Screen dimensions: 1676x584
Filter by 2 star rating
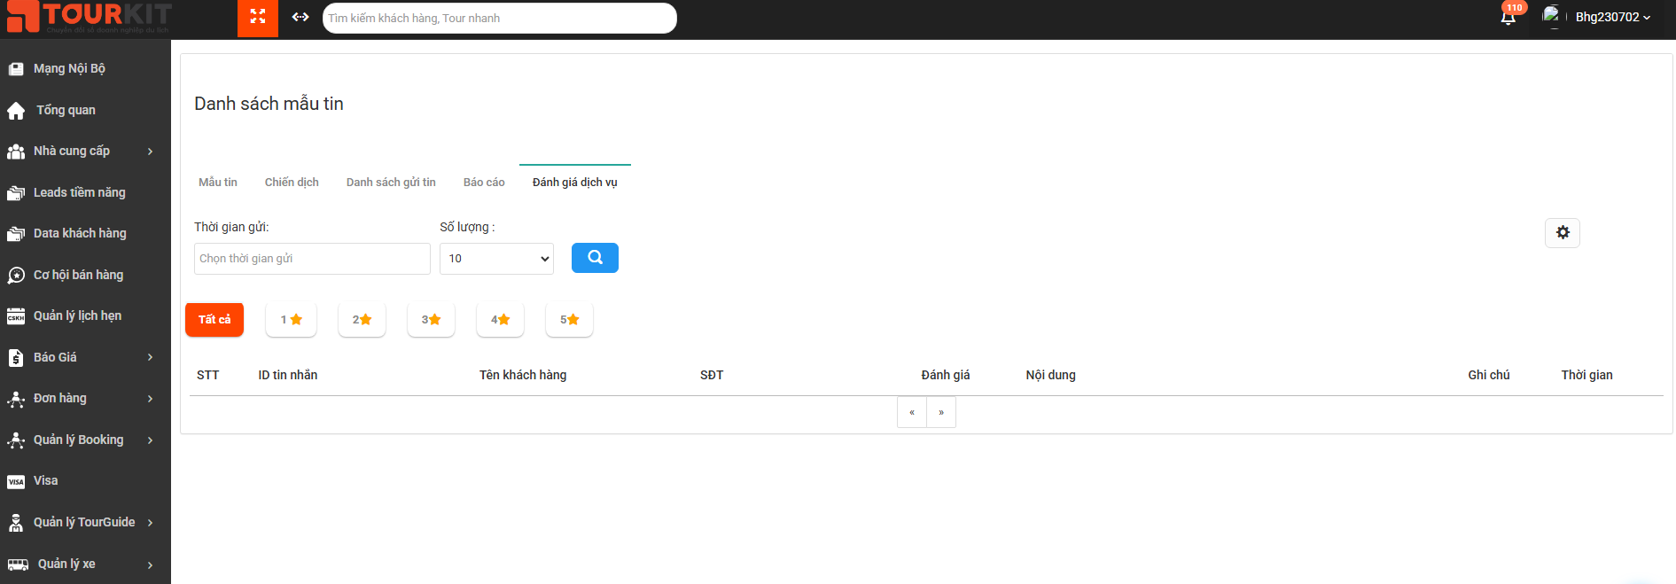click(x=362, y=320)
